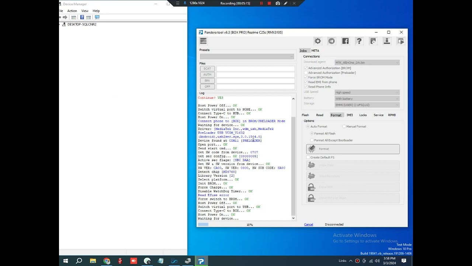
Task: Click the SCAT file button
Action: click(x=207, y=68)
